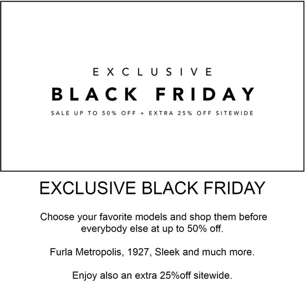Click "EXTRA 25% OFF SITEWIDE" banner text
This screenshot has height=287, width=305.
click(201, 113)
